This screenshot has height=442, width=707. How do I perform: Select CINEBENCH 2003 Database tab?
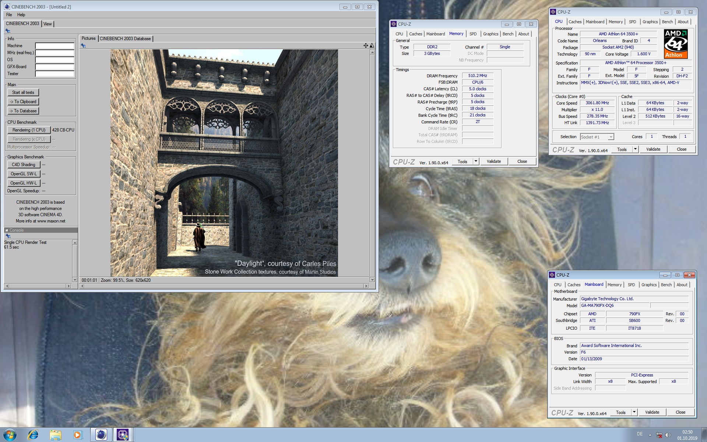pyautogui.click(x=125, y=39)
